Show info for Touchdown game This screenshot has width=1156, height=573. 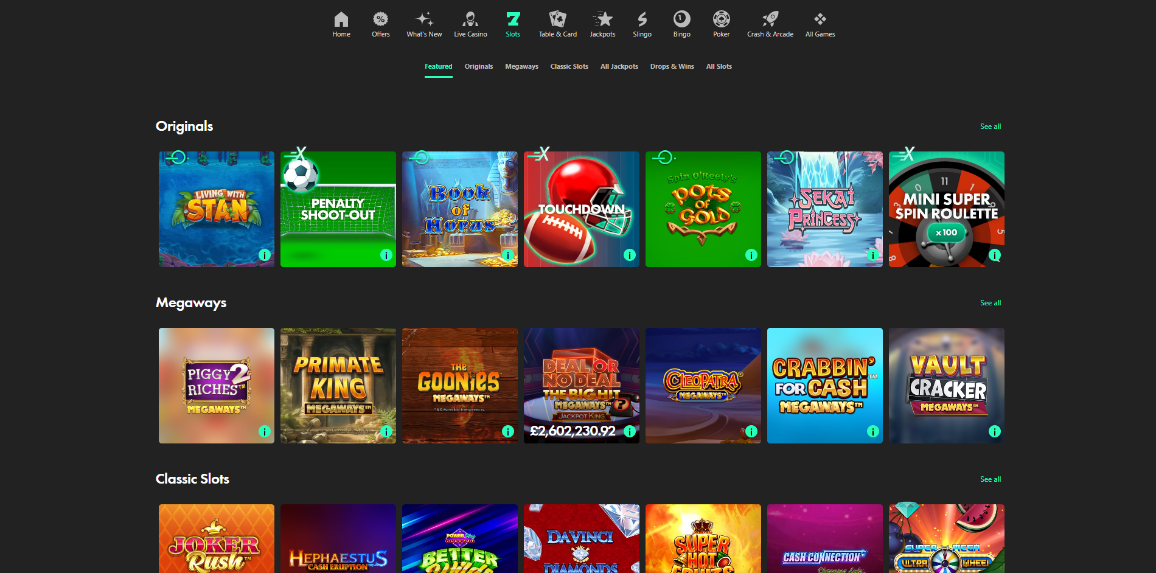point(630,255)
